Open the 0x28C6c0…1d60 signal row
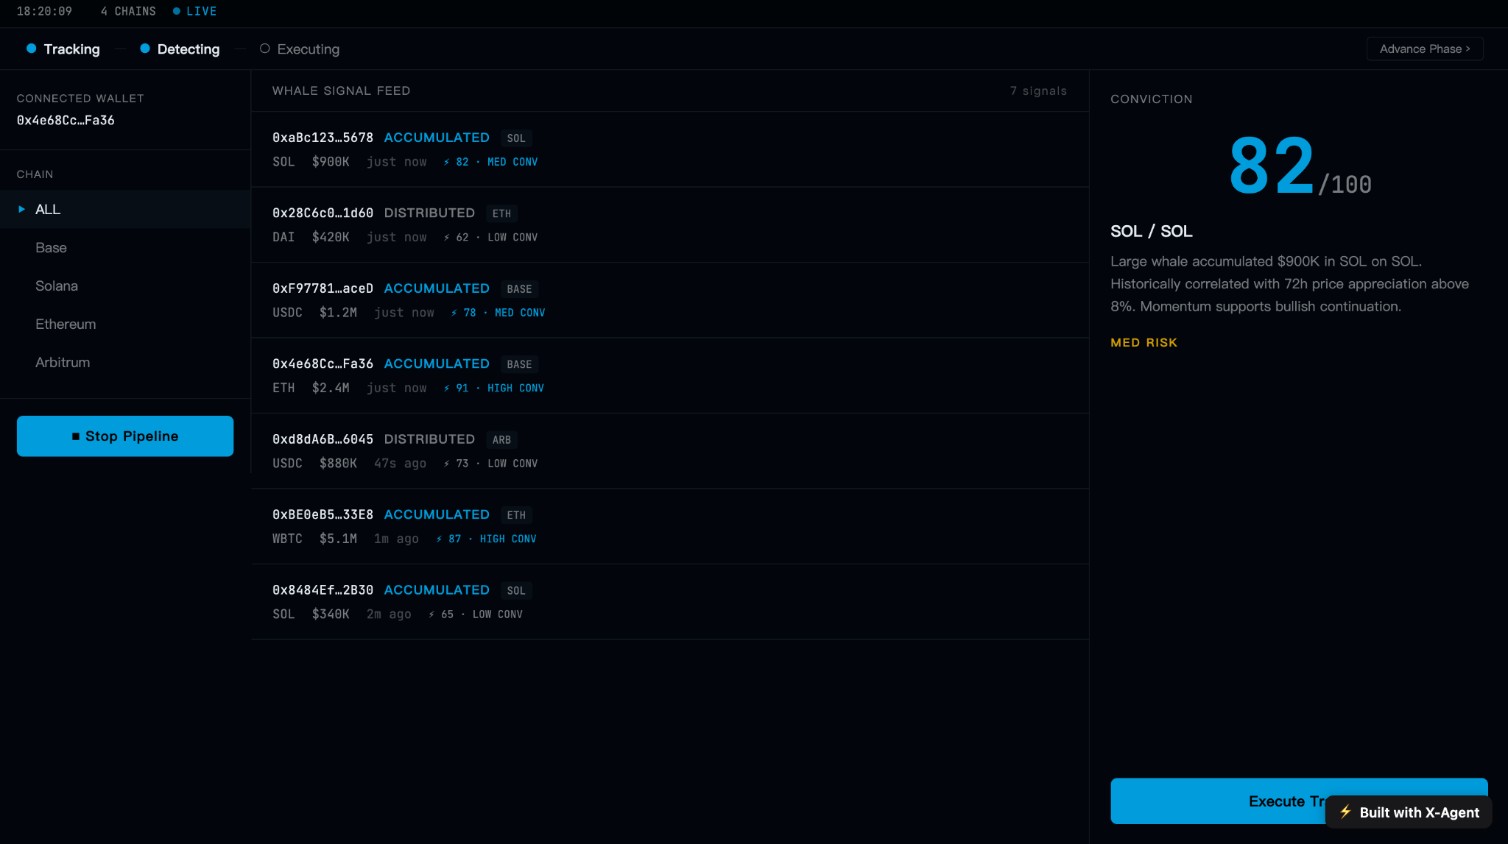 pos(670,224)
